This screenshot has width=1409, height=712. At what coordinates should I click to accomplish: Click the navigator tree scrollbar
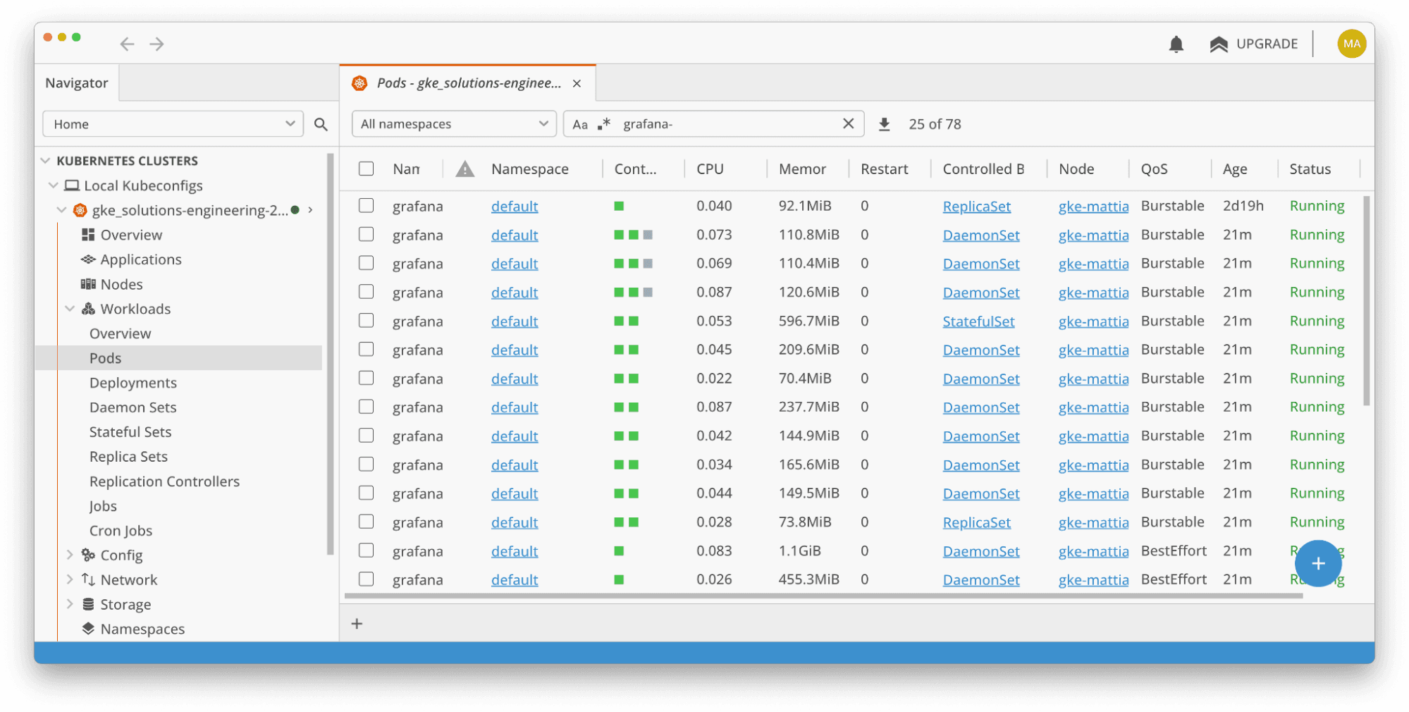(330, 355)
